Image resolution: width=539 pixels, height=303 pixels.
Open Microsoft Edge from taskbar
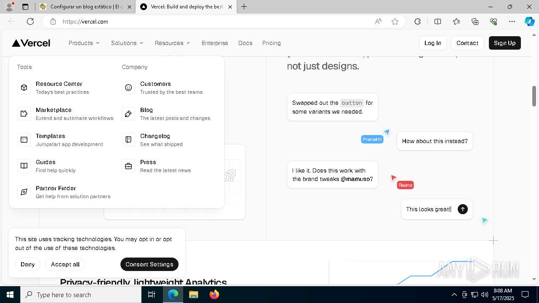click(x=173, y=295)
